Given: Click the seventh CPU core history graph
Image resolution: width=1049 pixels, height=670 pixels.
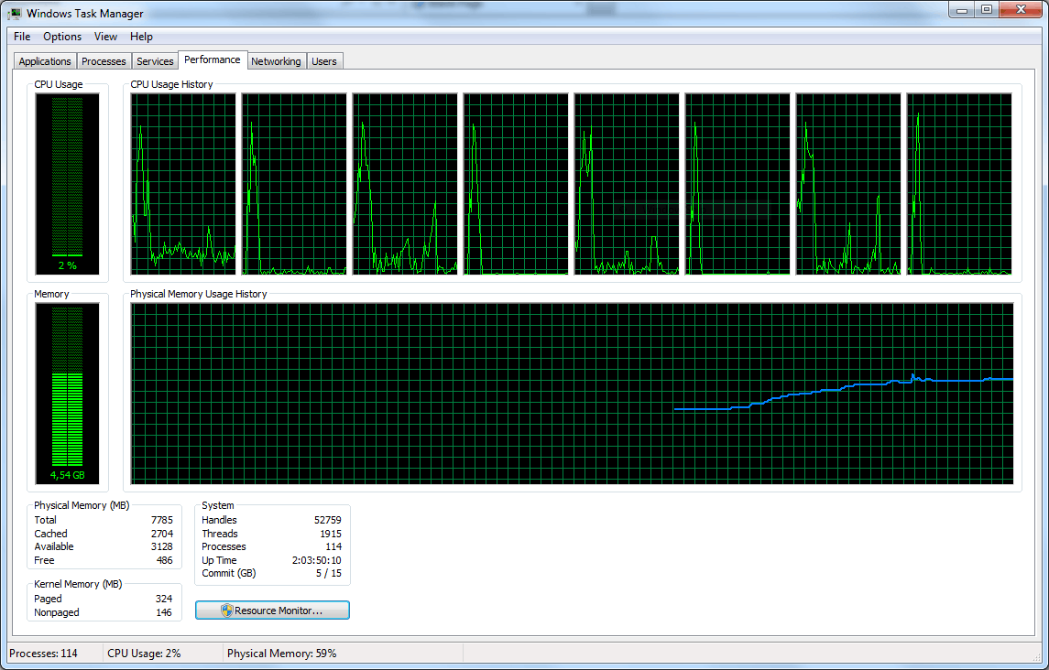Looking at the screenshot, I should (x=848, y=184).
